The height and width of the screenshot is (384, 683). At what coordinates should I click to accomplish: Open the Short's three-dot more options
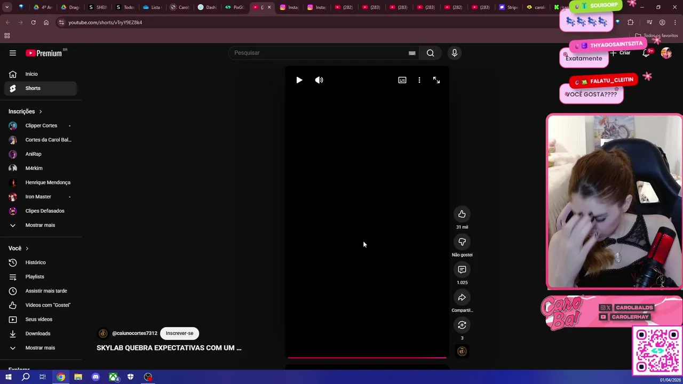pyautogui.click(x=419, y=80)
